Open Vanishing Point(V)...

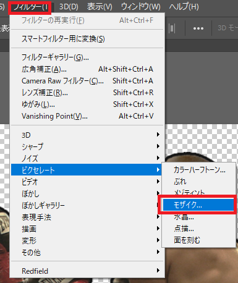point(87,116)
